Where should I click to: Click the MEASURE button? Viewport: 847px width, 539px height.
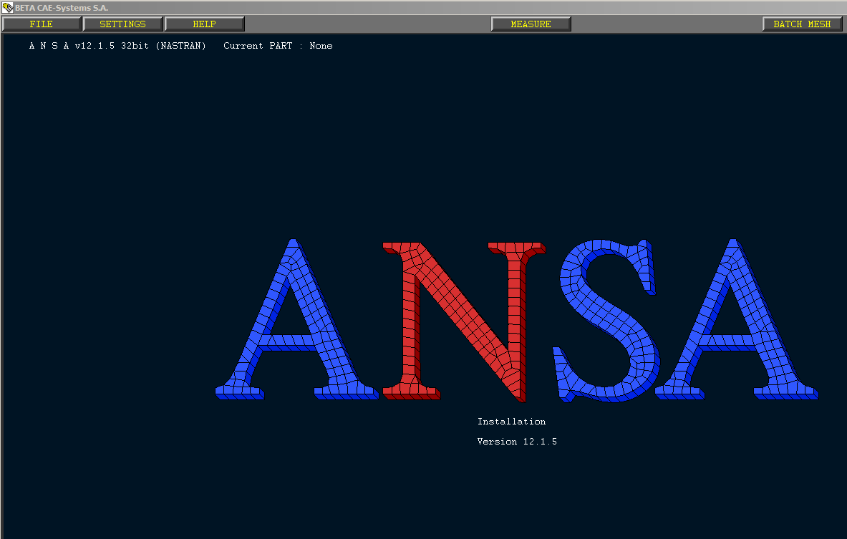(531, 24)
